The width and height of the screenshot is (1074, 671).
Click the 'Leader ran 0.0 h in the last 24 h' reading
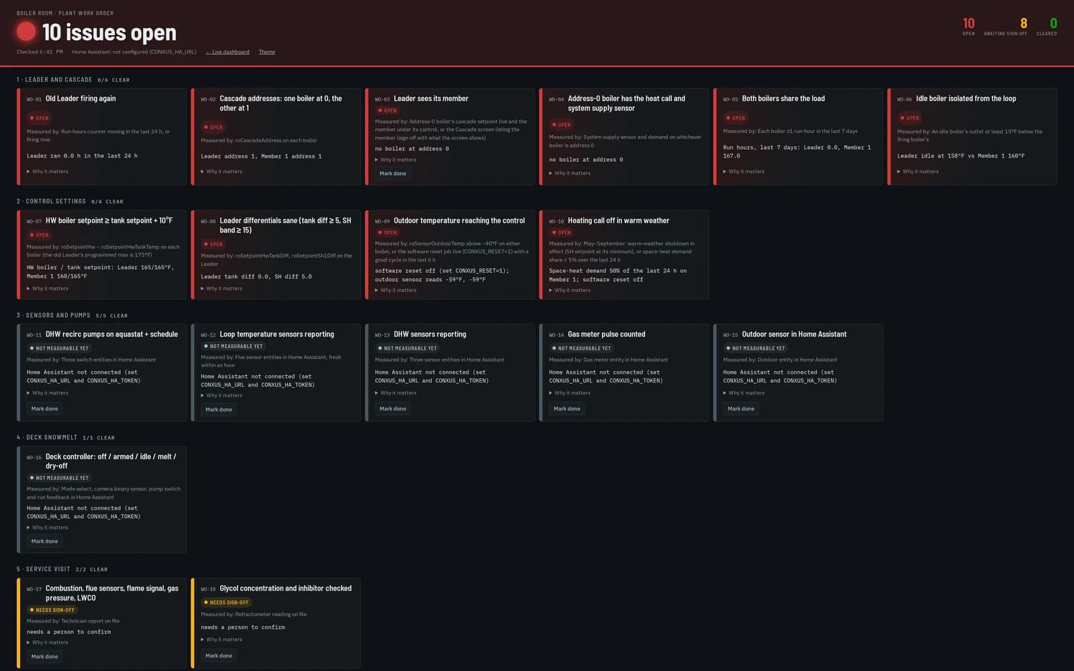point(82,156)
